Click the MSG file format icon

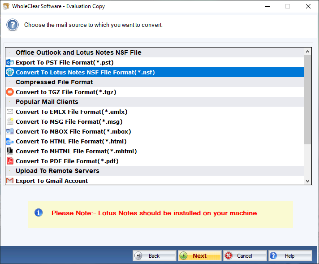tap(10, 121)
